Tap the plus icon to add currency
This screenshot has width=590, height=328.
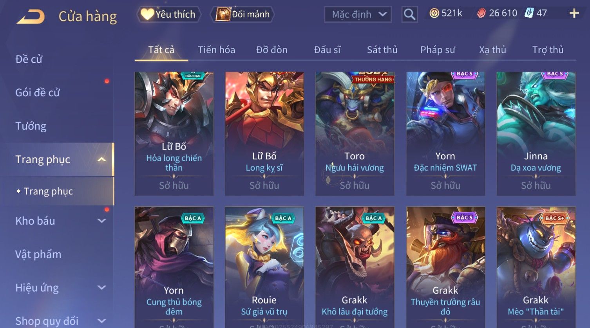[x=574, y=14]
